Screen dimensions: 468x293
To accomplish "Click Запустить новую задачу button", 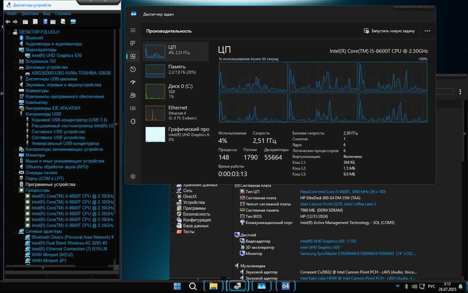I will click(389, 31).
